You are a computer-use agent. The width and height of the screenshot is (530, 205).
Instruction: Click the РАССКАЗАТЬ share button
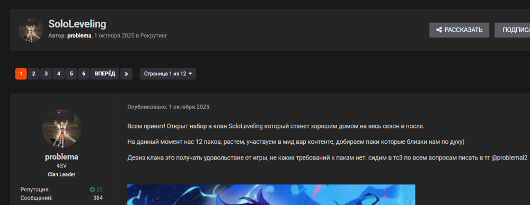click(459, 30)
